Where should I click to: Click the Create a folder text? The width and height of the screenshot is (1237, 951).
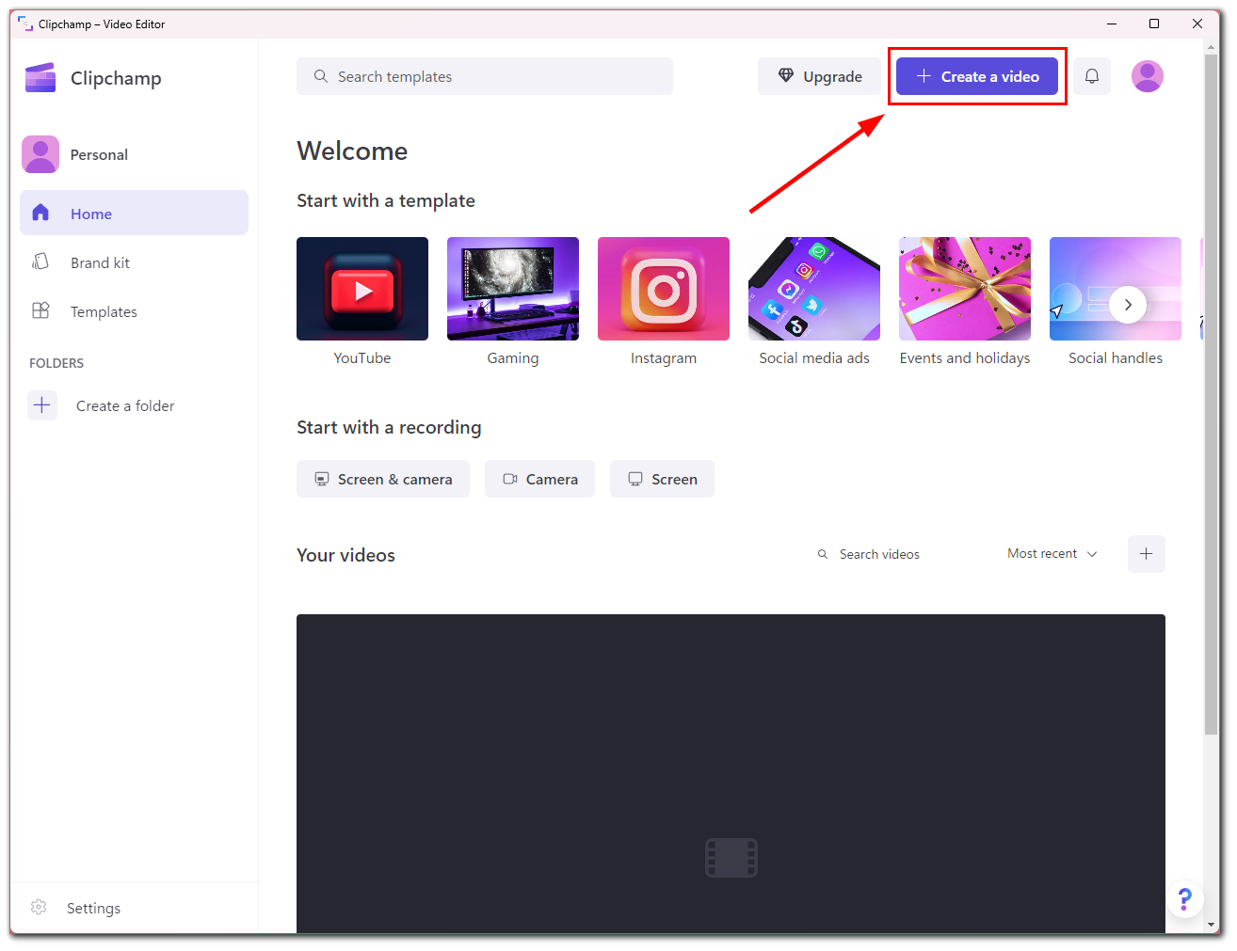click(125, 405)
